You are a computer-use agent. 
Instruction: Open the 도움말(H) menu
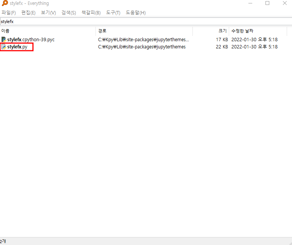pyautogui.click(x=136, y=12)
